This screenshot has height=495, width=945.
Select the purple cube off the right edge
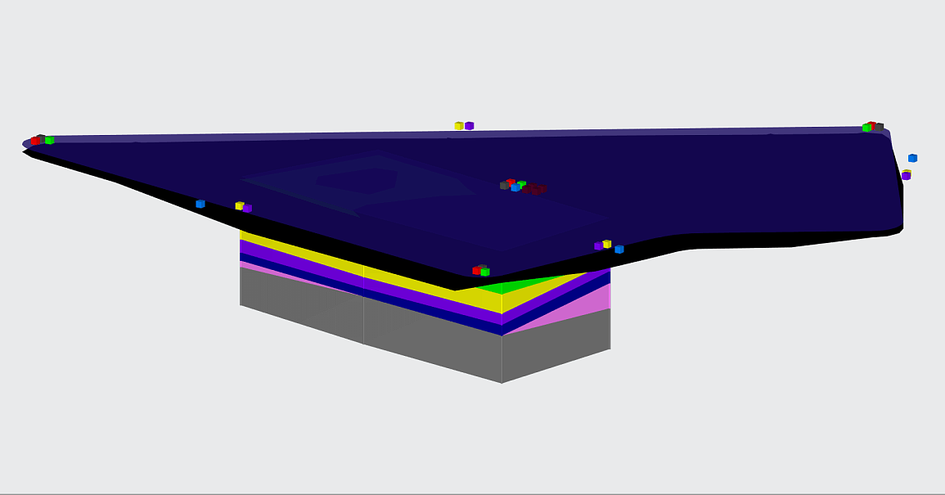tap(906, 176)
